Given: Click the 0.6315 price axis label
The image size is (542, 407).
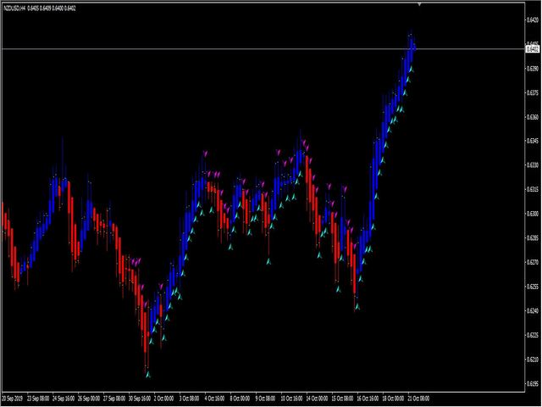Looking at the screenshot, I should pyautogui.click(x=533, y=190).
